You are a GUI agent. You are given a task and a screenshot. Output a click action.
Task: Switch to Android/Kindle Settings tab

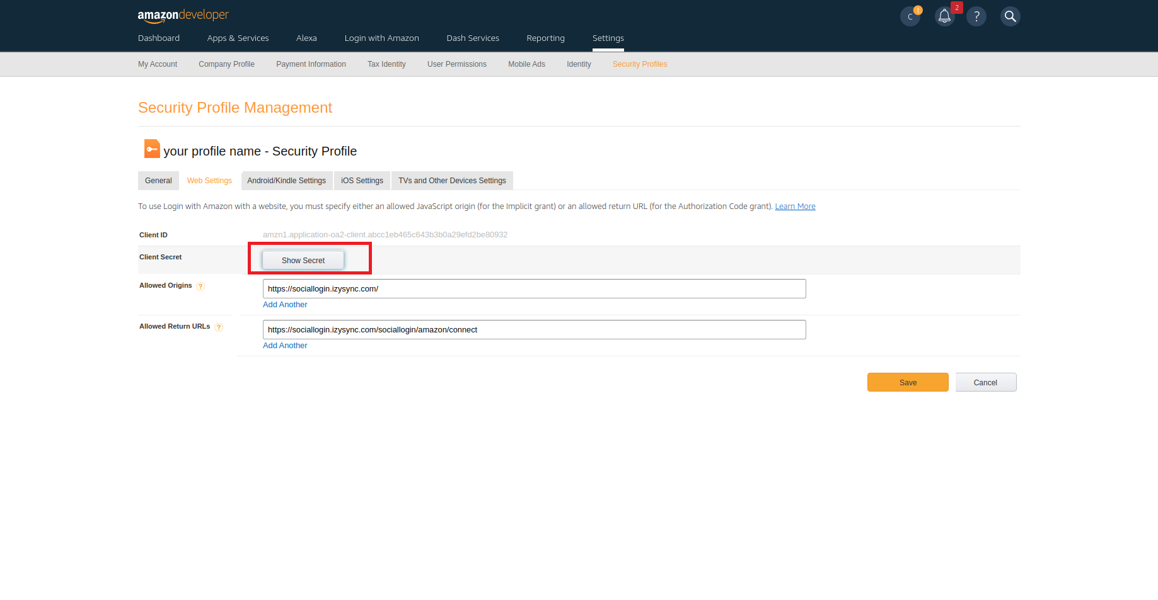click(287, 181)
